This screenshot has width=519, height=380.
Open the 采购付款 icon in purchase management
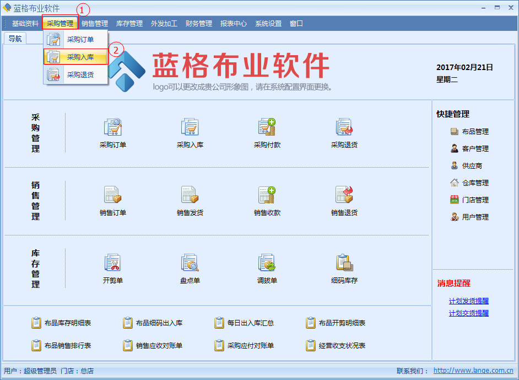tap(267, 128)
